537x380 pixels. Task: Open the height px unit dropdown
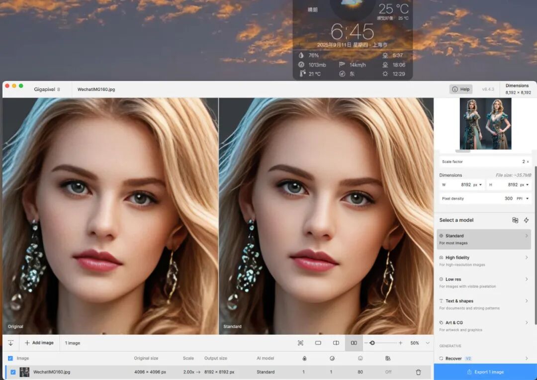pos(525,185)
